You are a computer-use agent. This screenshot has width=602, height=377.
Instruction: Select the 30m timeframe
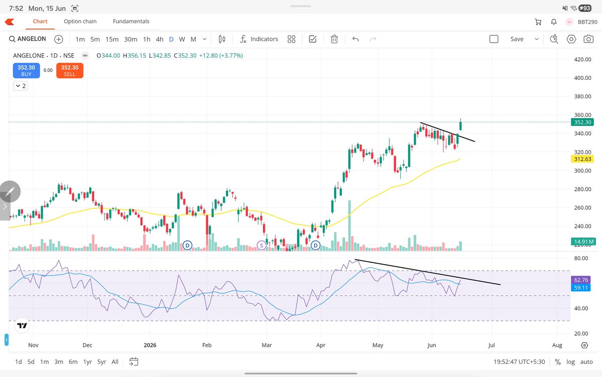pos(130,39)
